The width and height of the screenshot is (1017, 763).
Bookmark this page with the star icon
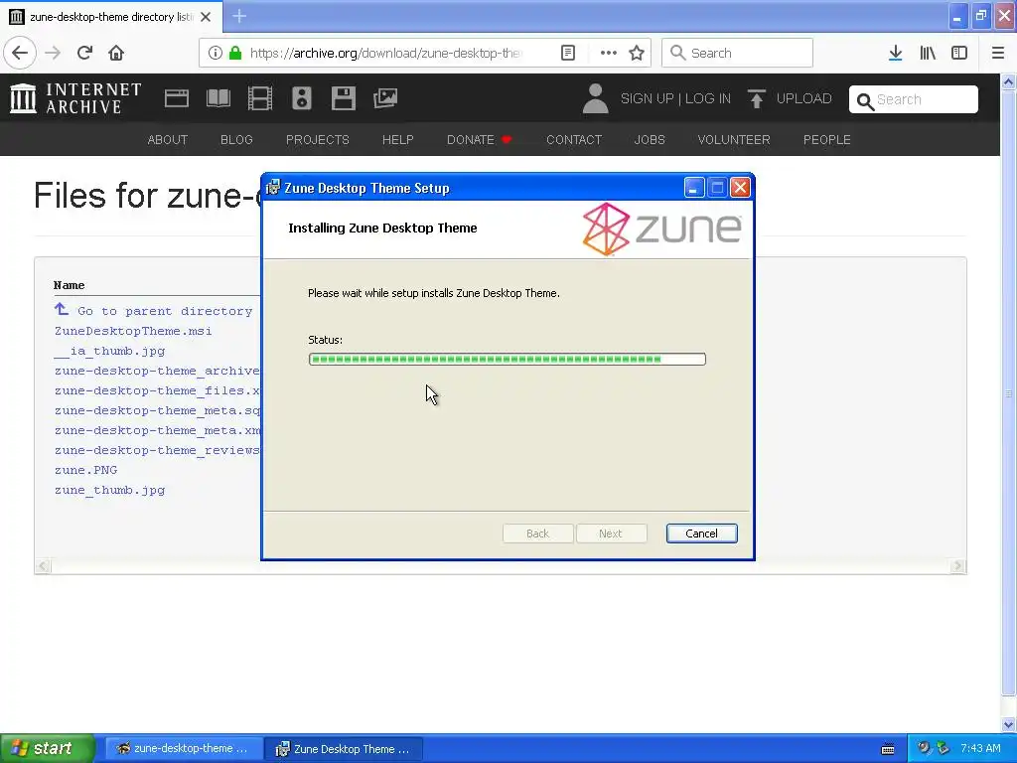(637, 53)
